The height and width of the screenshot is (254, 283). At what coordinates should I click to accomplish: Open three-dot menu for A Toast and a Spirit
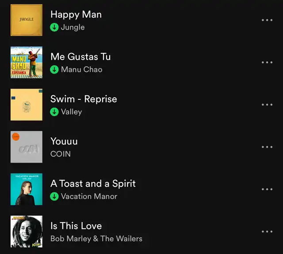pyautogui.click(x=267, y=189)
